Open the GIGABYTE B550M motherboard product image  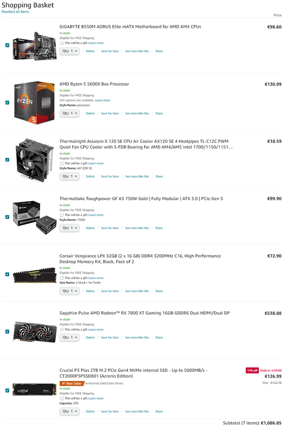tap(35, 45)
